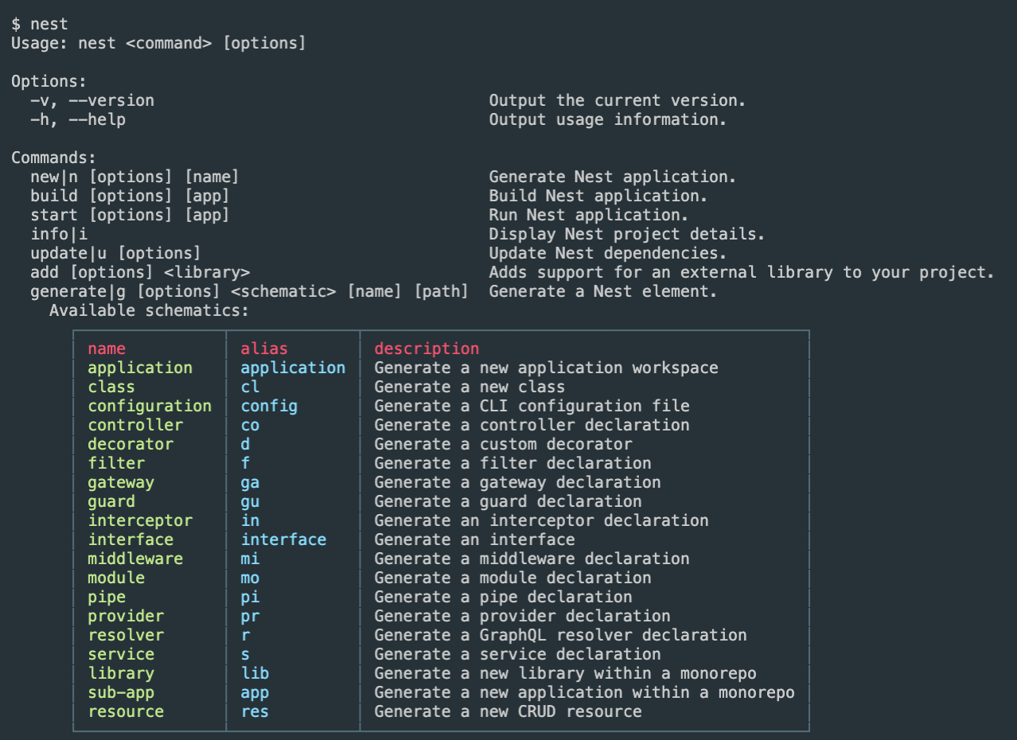Select the description column header
This screenshot has width=1017, height=740.
point(427,349)
